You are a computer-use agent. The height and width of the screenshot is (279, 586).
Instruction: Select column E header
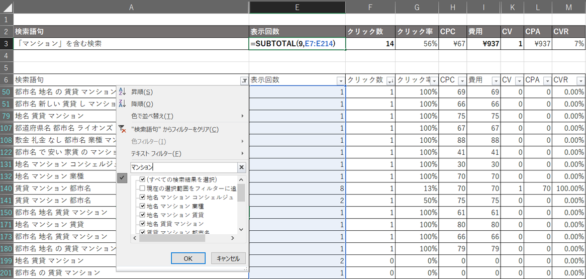coord(298,7)
